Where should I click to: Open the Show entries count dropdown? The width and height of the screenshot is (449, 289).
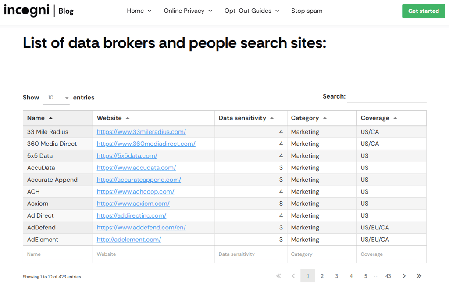coord(56,98)
